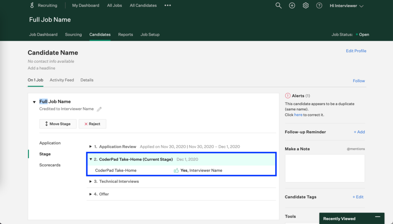Viewport: 393px width, 224px height.
Task: Click the Move Stage button
Action: click(58, 124)
